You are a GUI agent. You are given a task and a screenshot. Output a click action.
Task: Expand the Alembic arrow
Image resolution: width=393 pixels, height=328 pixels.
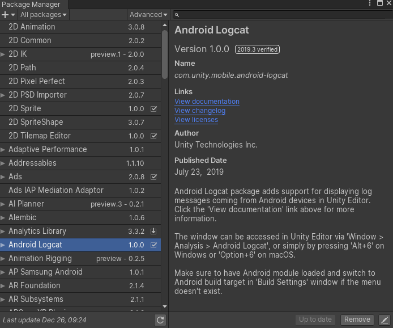coord(3,218)
